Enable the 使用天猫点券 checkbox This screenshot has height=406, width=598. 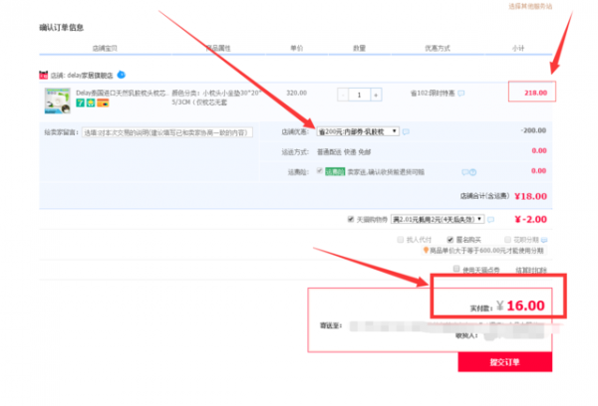click(456, 269)
